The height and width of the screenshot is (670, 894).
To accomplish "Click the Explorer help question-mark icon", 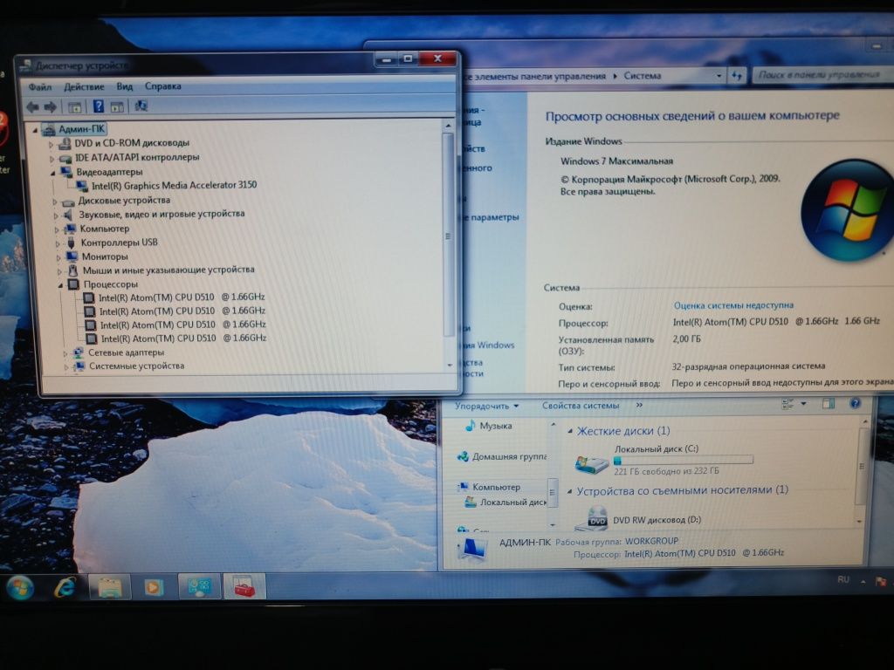I will [855, 403].
